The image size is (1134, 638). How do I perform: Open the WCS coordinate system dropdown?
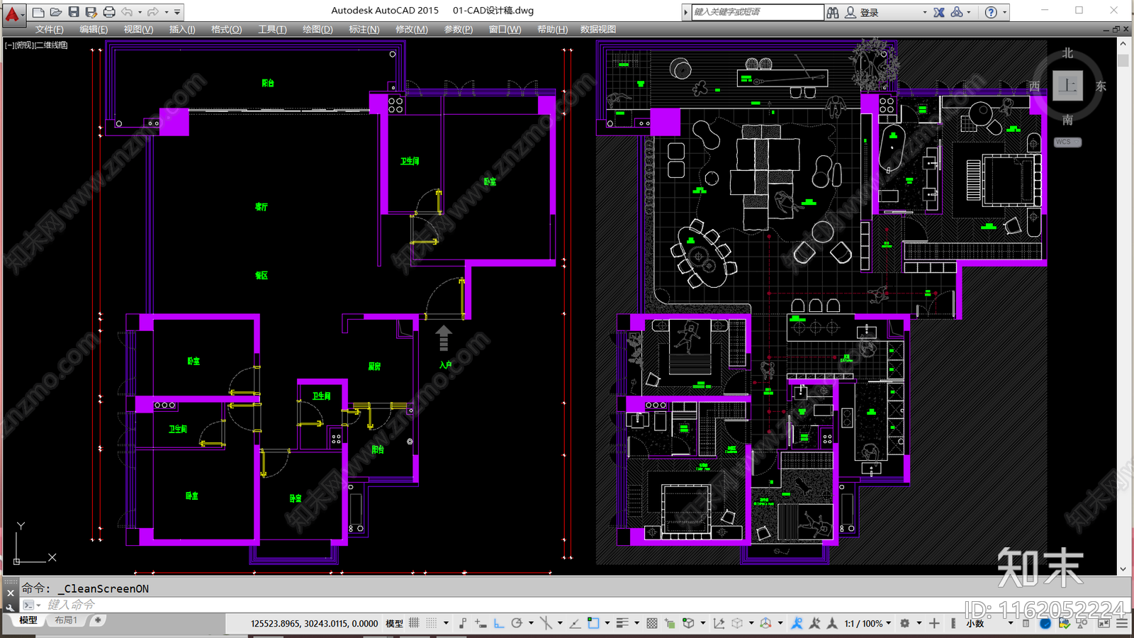point(1067,142)
